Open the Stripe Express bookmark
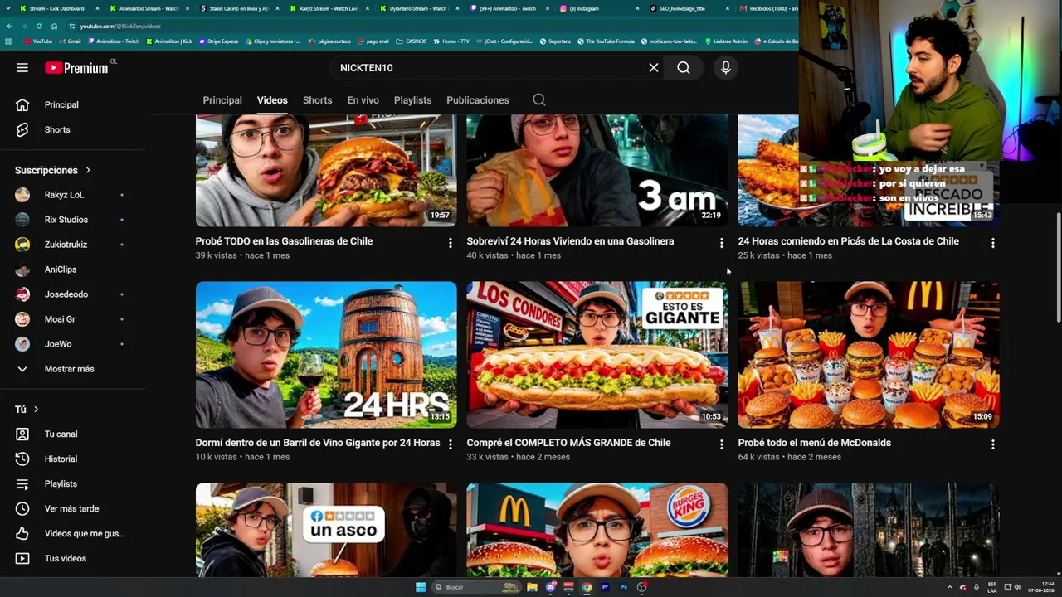 (x=218, y=41)
